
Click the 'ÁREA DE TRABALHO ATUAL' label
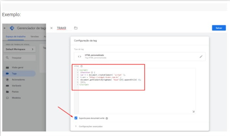click(x=18, y=44)
